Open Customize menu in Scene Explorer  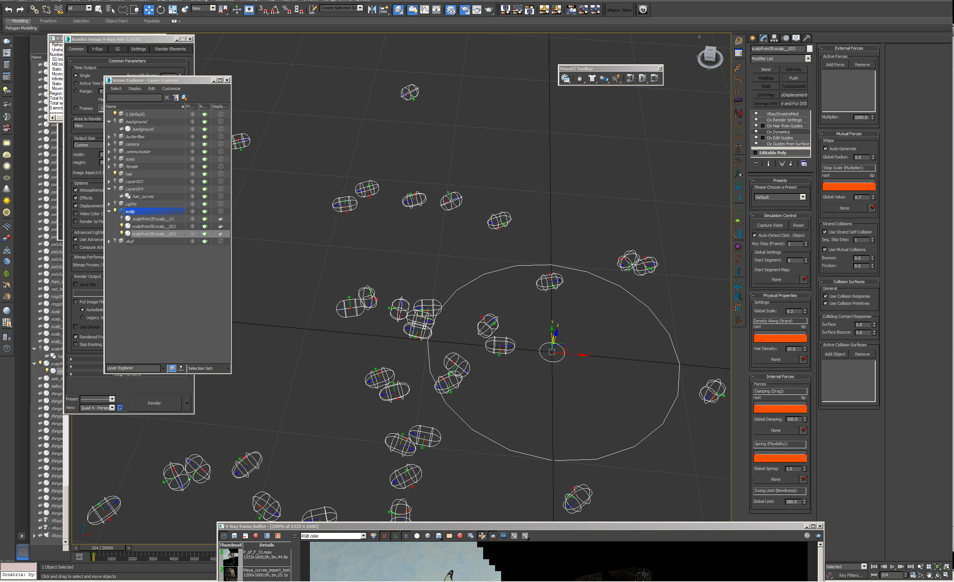[171, 89]
